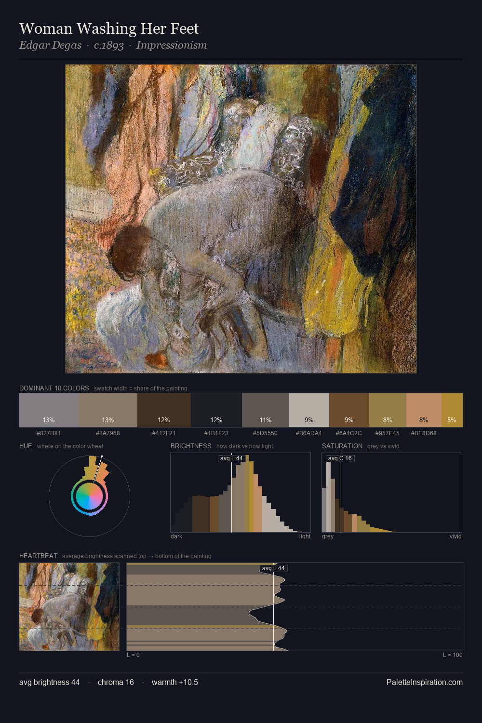Click the 'L = 0' heartbeat axis label
482x723 pixels.
133,655
